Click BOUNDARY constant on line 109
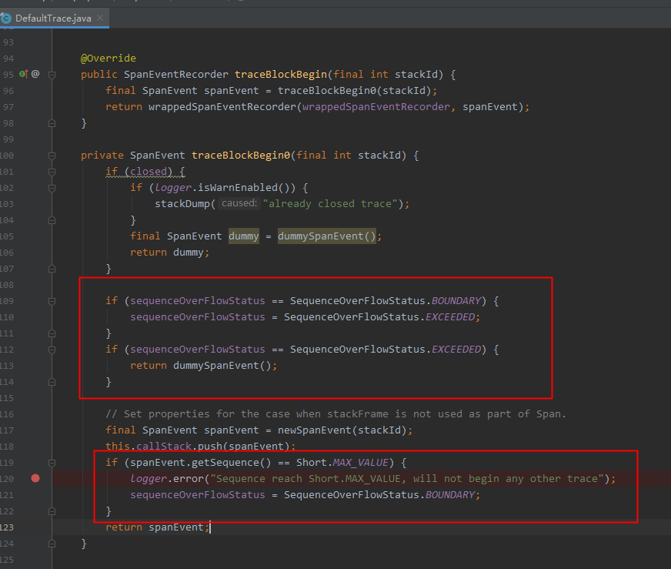Viewport: 671px width, 569px height. tap(456, 301)
